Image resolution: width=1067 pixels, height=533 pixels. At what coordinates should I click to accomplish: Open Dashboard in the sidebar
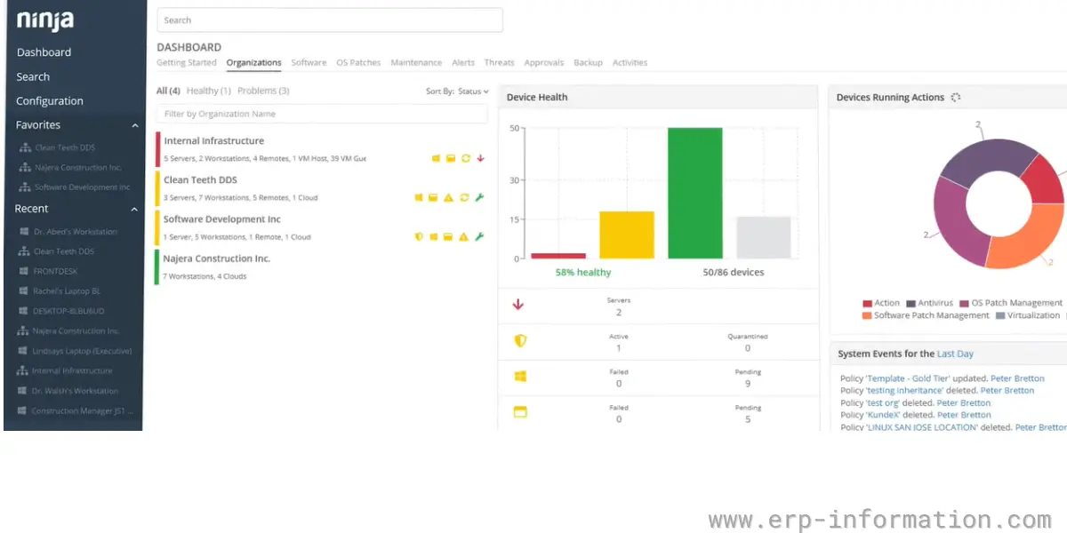coord(44,52)
